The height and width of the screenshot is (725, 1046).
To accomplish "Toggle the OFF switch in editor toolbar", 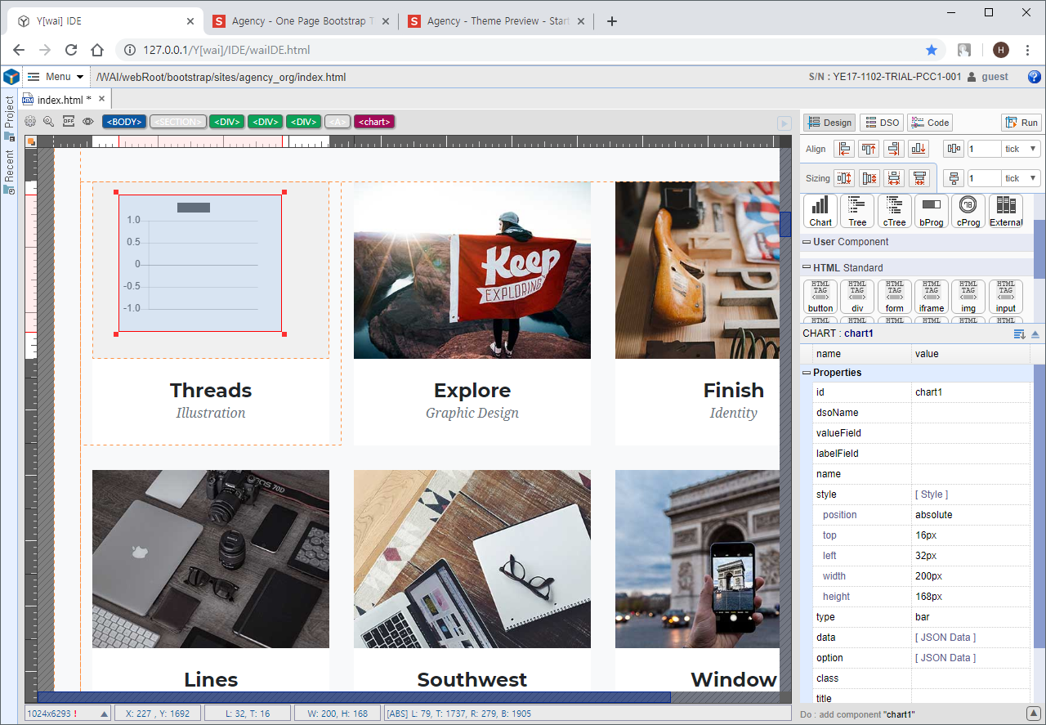I will (69, 122).
